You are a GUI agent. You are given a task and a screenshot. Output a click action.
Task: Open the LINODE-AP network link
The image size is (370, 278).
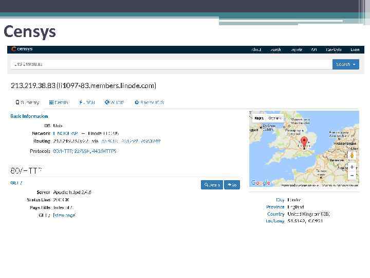(66, 133)
